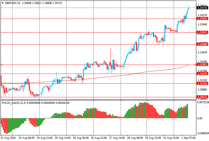Click the 1.32630 price scale value

tap(203, 52)
